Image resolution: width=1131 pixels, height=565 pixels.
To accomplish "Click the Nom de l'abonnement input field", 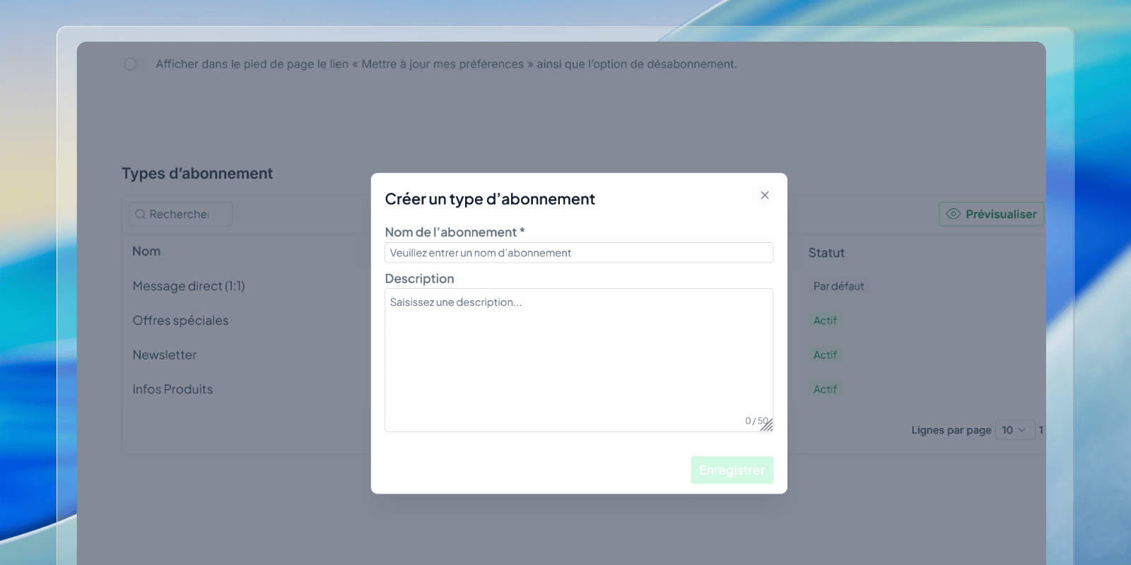I will click(x=578, y=253).
